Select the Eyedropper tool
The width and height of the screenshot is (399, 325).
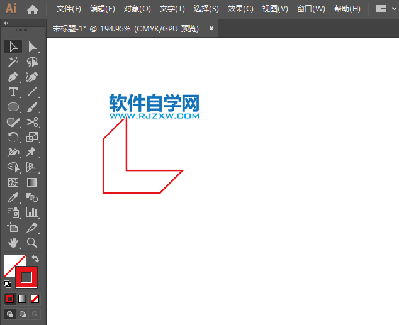pyautogui.click(x=13, y=197)
